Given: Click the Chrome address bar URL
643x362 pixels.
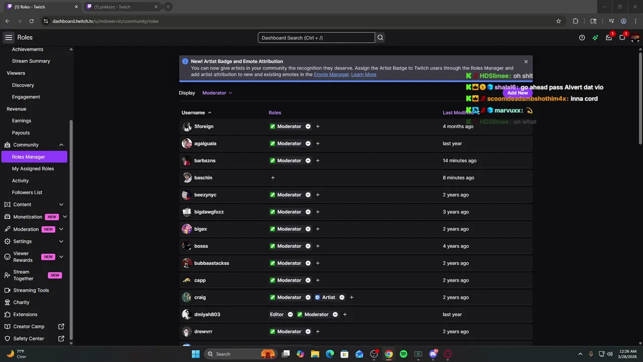Looking at the screenshot, I should pyautogui.click(x=105, y=21).
